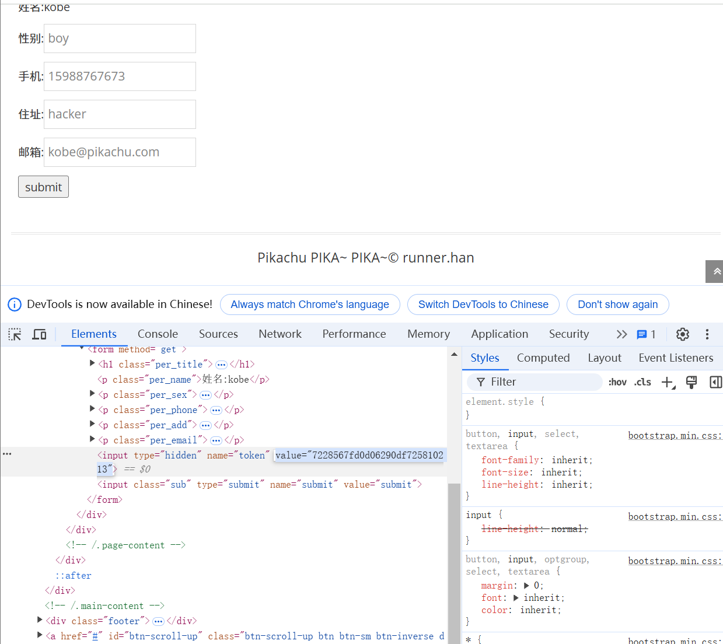This screenshot has width=723, height=644.
Task: Click the phone field showing 15988767673
Action: pyautogui.click(x=120, y=76)
